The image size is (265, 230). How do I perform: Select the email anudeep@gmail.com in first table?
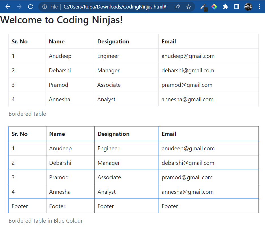tap(188, 56)
